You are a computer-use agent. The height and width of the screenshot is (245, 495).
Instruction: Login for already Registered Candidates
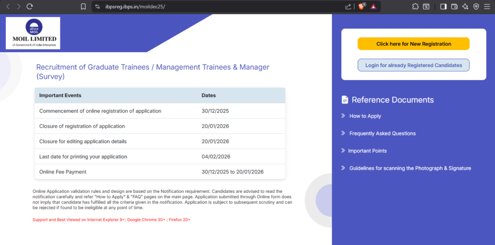(x=413, y=65)
